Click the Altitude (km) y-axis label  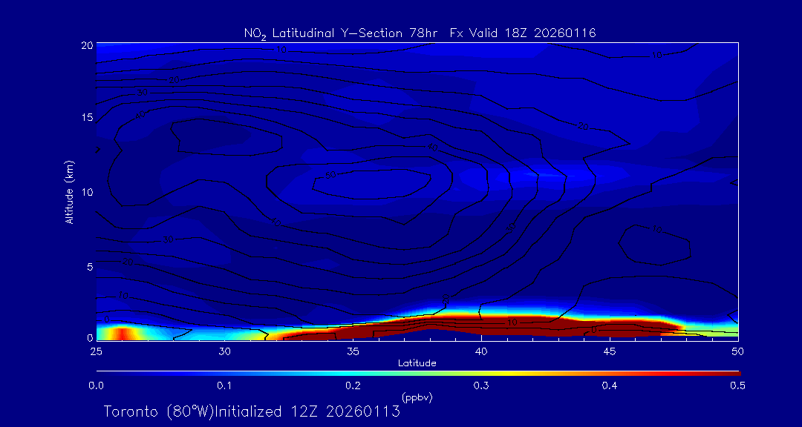69,191
